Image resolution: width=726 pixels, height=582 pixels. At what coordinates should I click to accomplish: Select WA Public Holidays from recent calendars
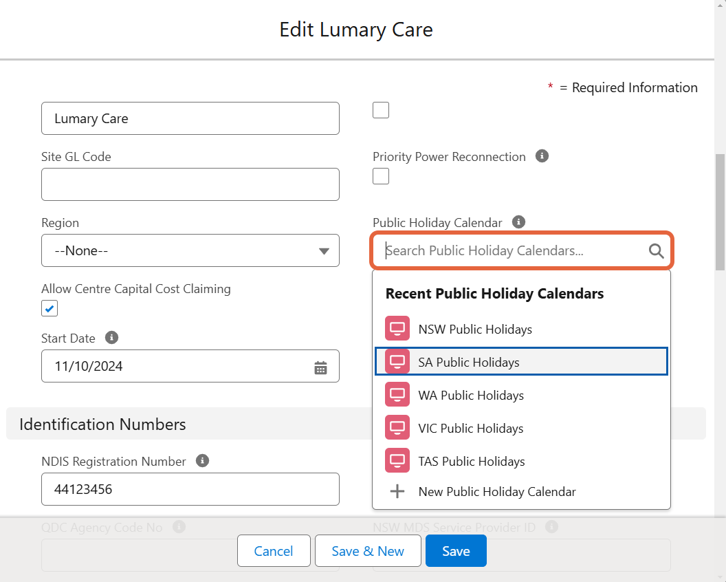[470, 395]
